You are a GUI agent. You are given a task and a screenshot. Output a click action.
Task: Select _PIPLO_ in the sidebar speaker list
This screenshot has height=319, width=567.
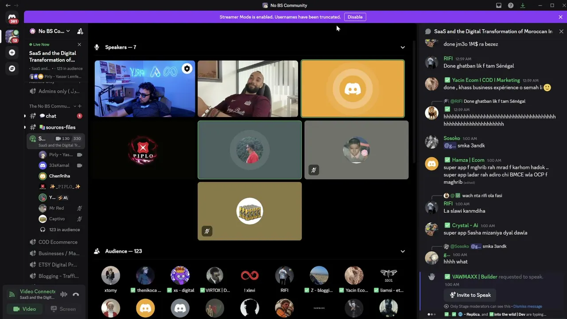(61, 187)
